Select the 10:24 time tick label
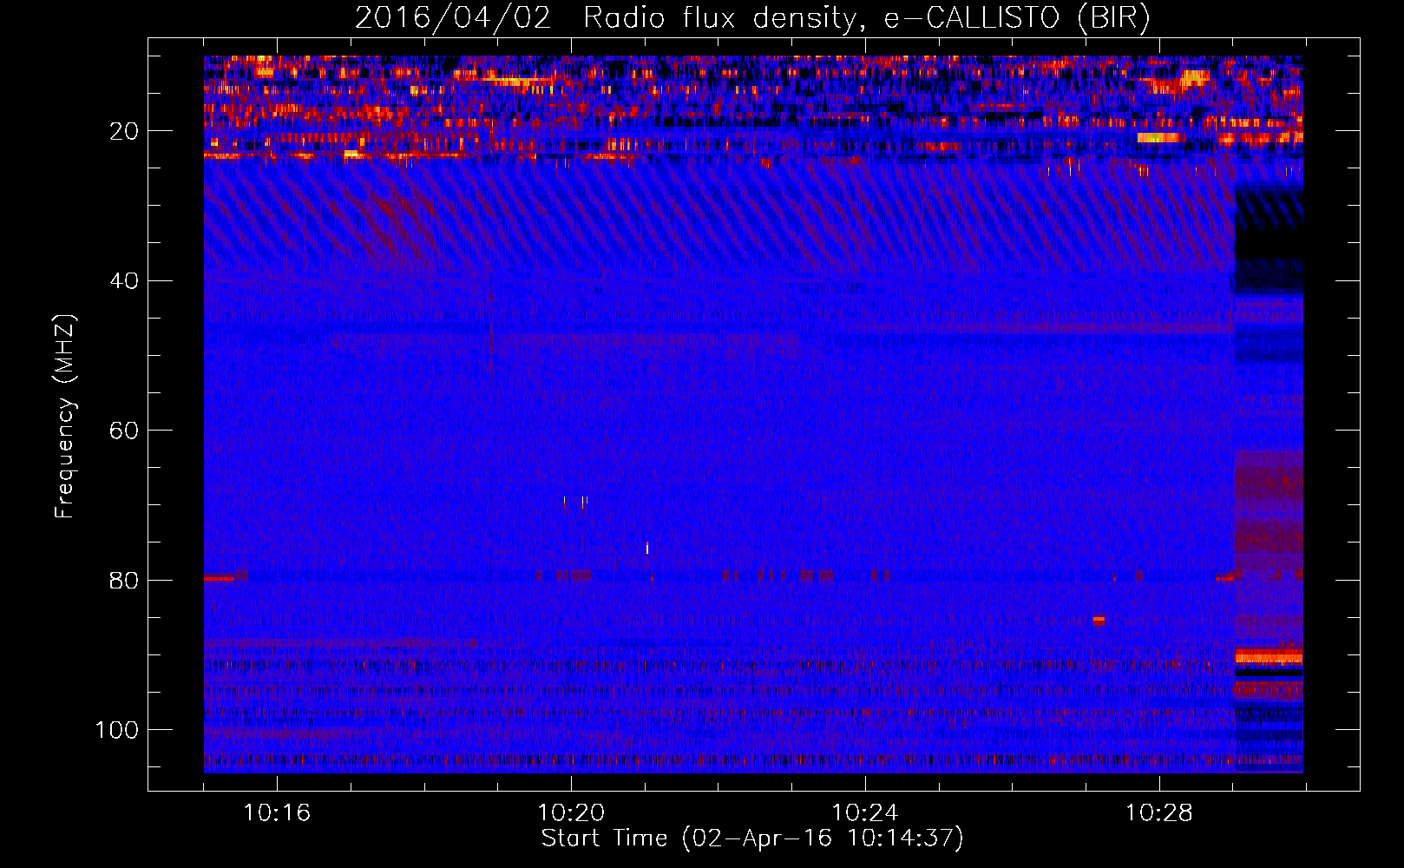 (x=865, y=813)
